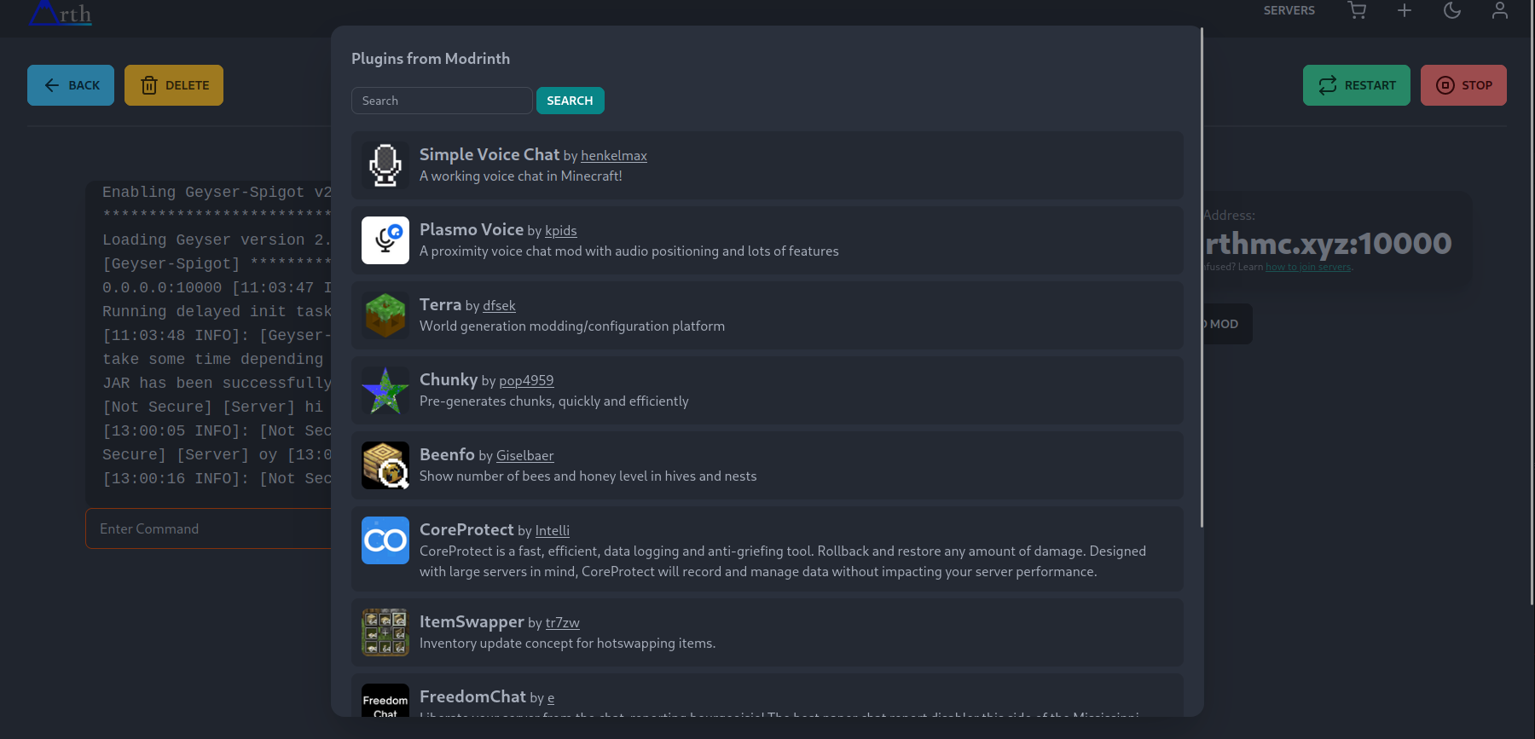Click the CoreProtect blue CO icon
This screenshot has height=739, width=1535.
[385, 540]
